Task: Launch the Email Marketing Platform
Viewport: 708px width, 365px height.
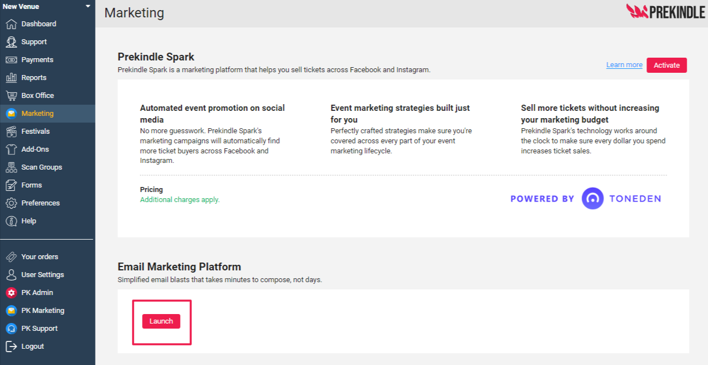Action: (161, 321)
